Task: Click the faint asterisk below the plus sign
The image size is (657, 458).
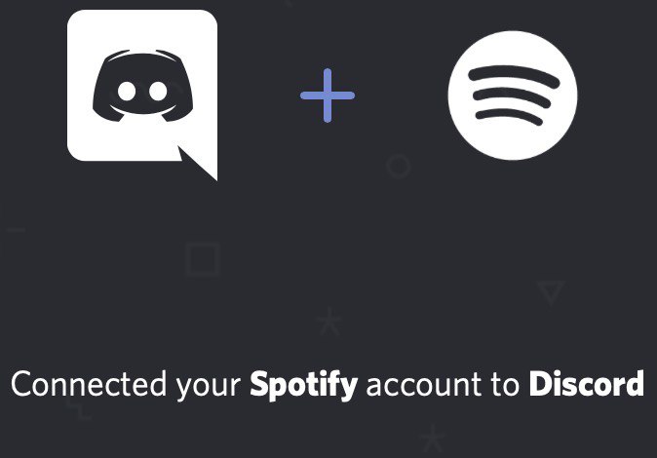Action: (329, 322)
